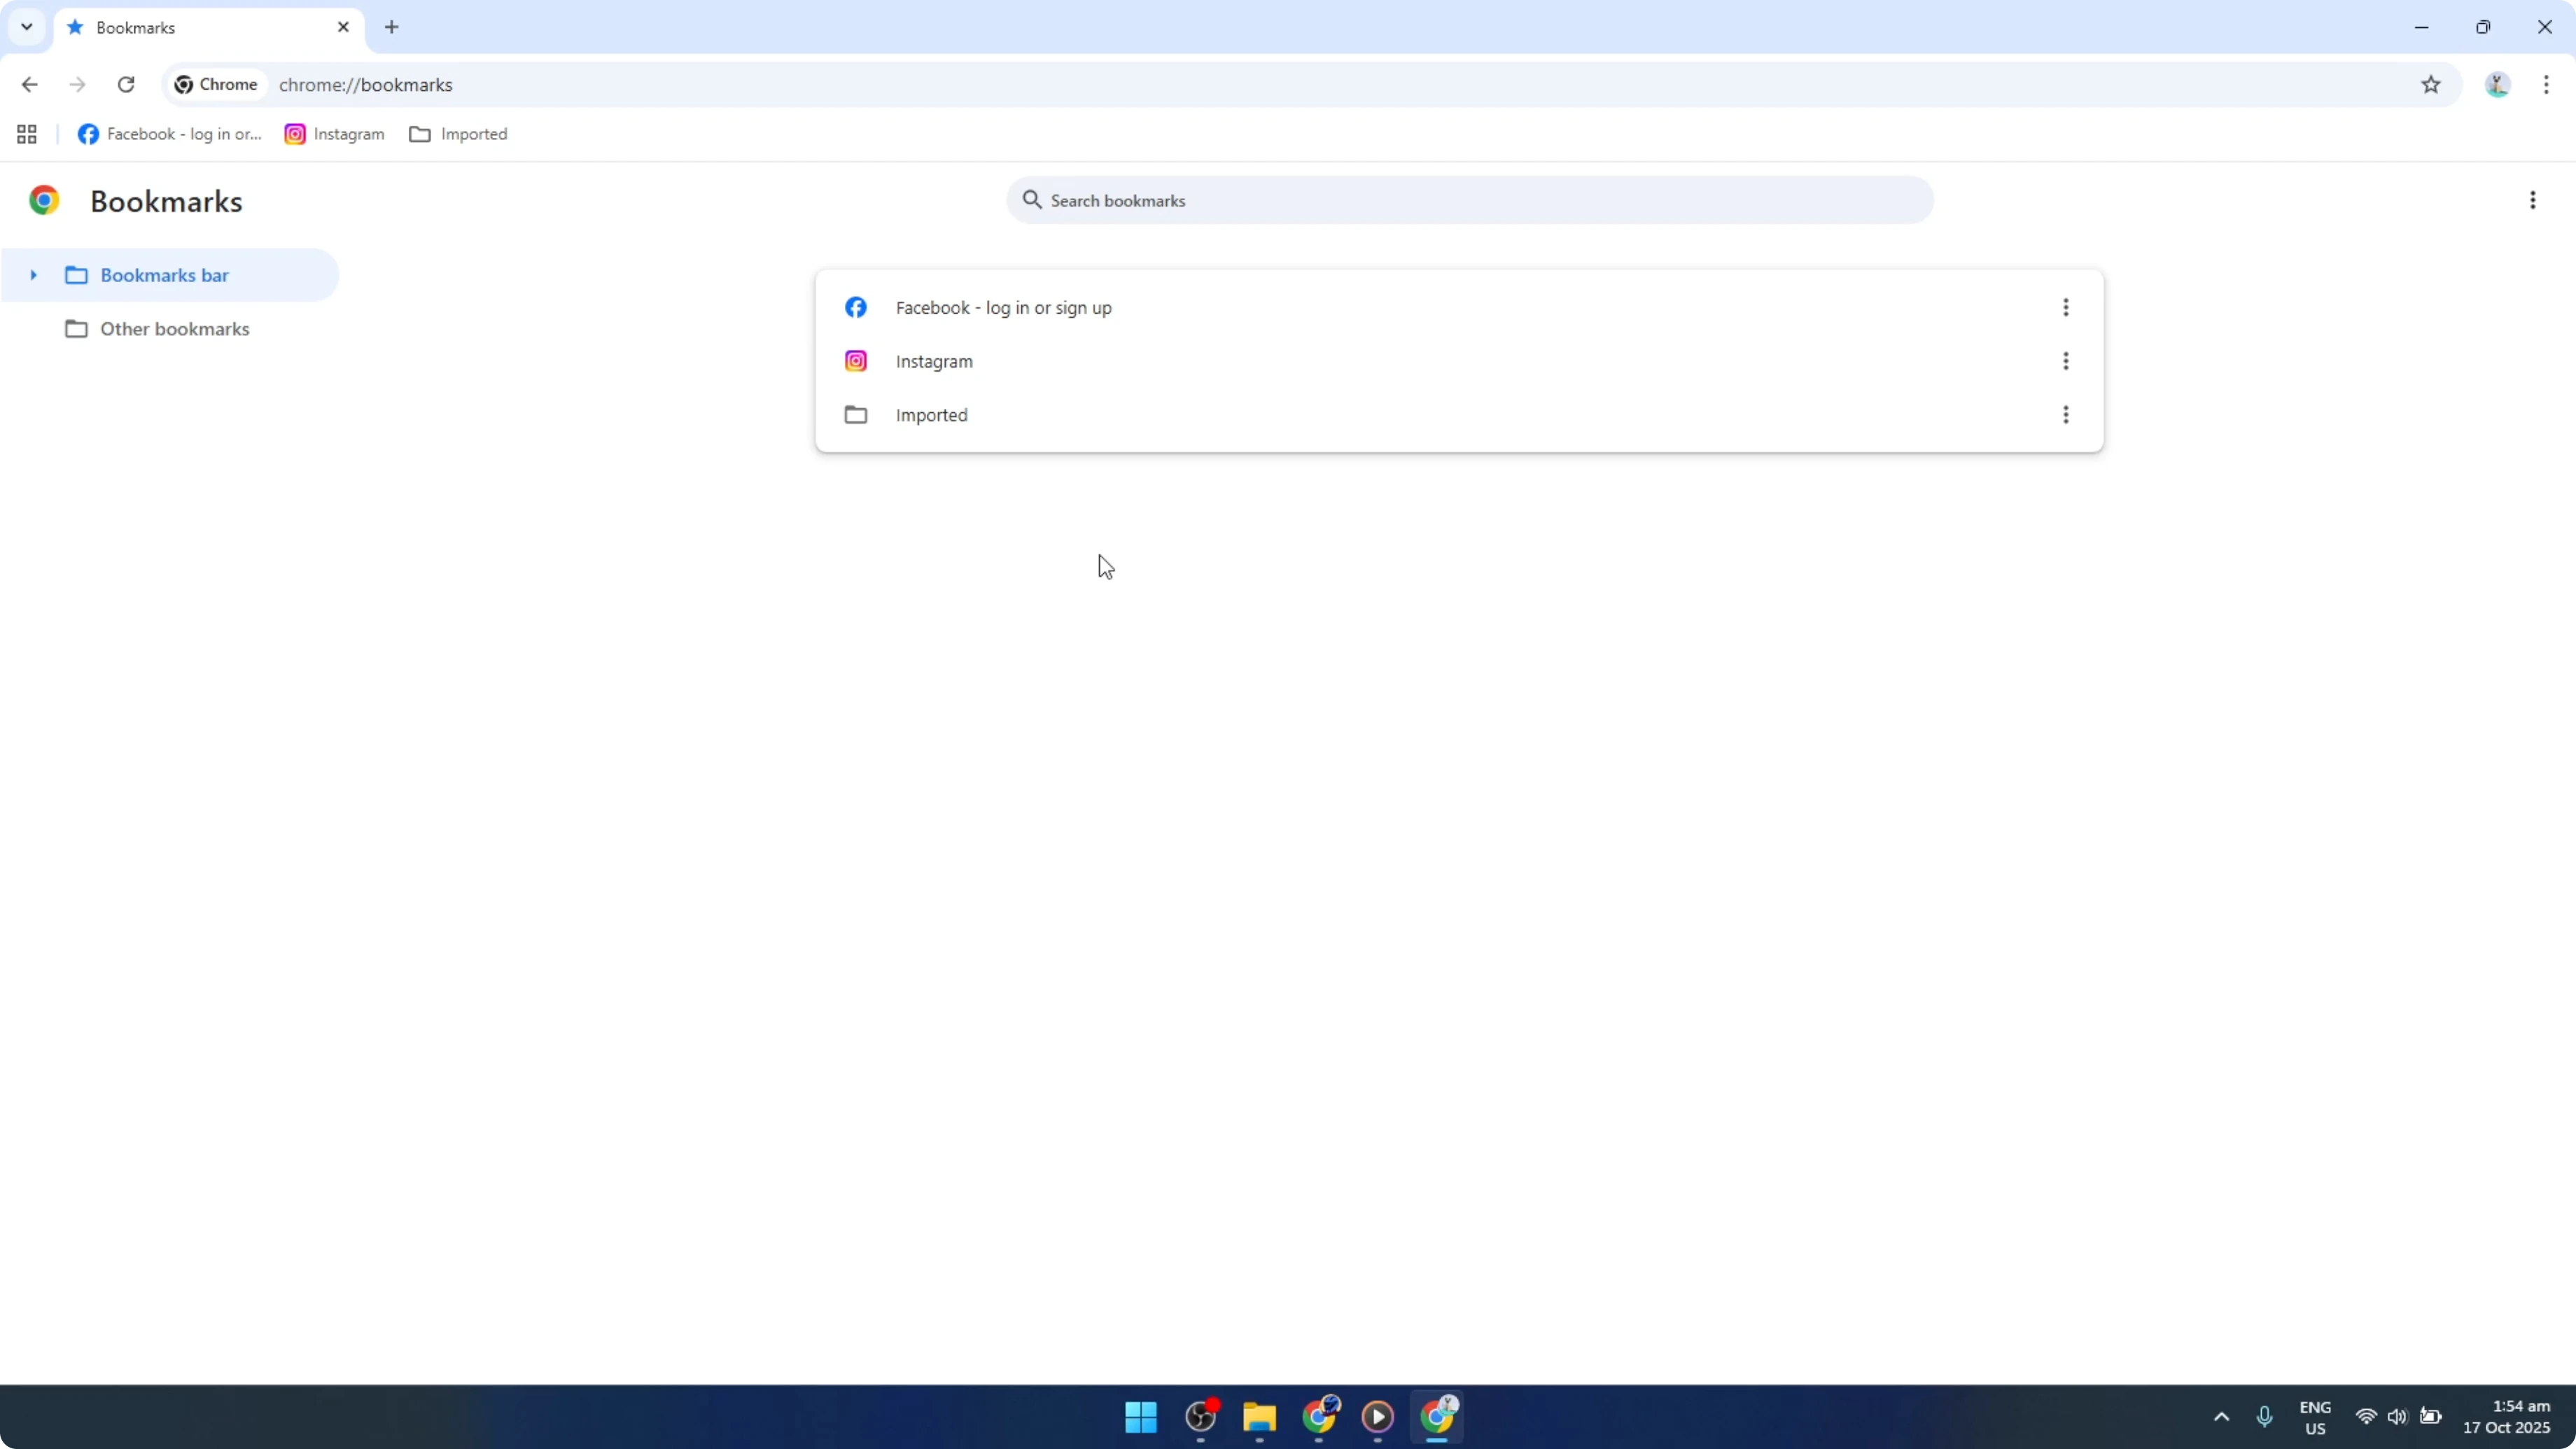The image size is (2576, 1449).
Task: Open the media player taskbar icon
Action: (x=1378, y=1417)
